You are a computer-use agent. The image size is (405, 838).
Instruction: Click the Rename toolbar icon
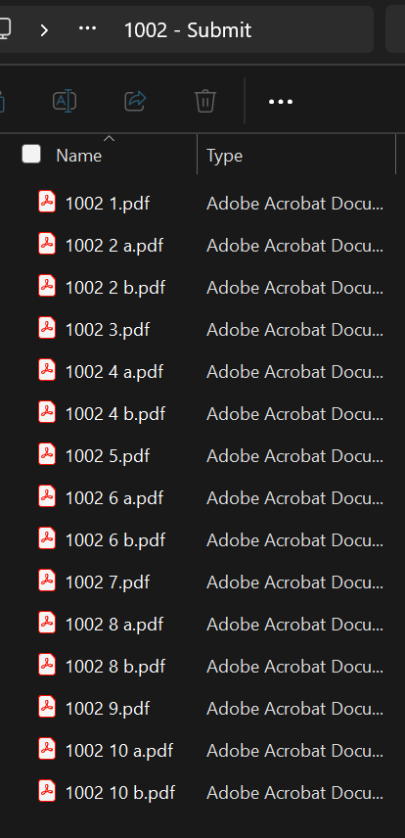coord(65,101)
